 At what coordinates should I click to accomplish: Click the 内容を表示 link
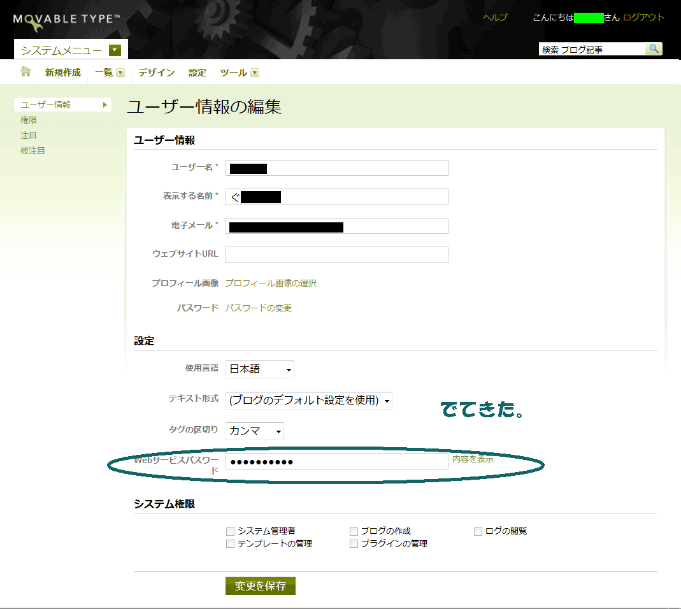473,459
